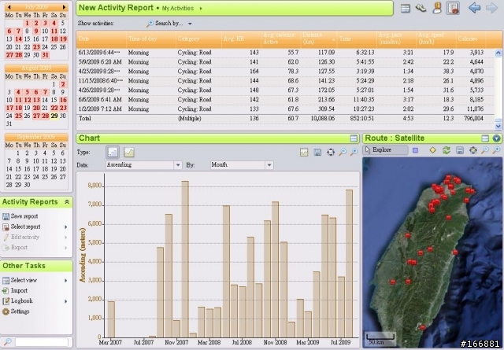
Task: Sort by the Category column header
Action: (x=198, y=39)
